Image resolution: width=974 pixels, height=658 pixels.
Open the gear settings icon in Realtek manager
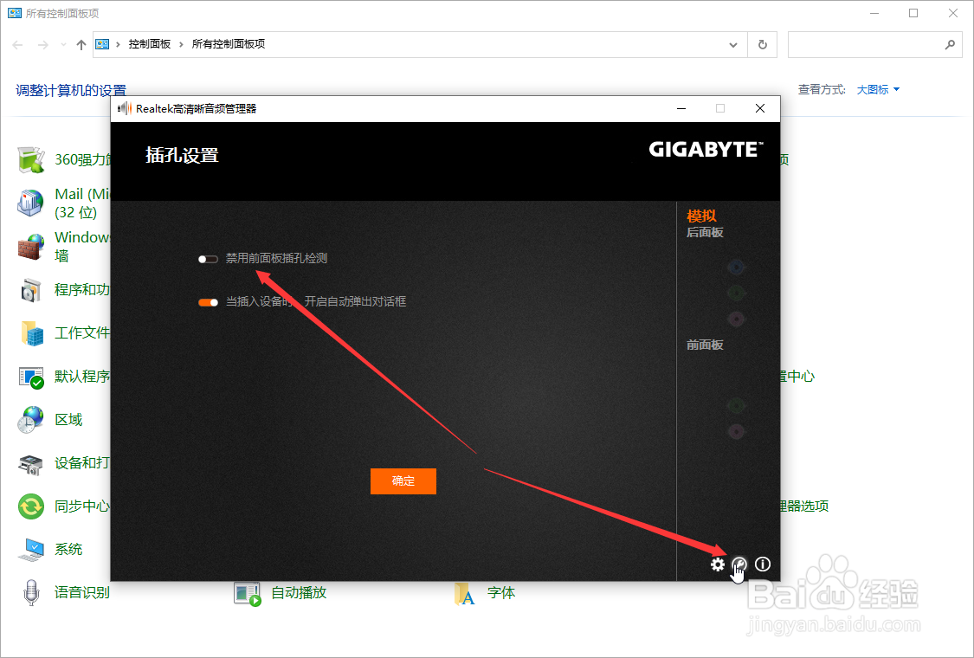coord(718,564)
